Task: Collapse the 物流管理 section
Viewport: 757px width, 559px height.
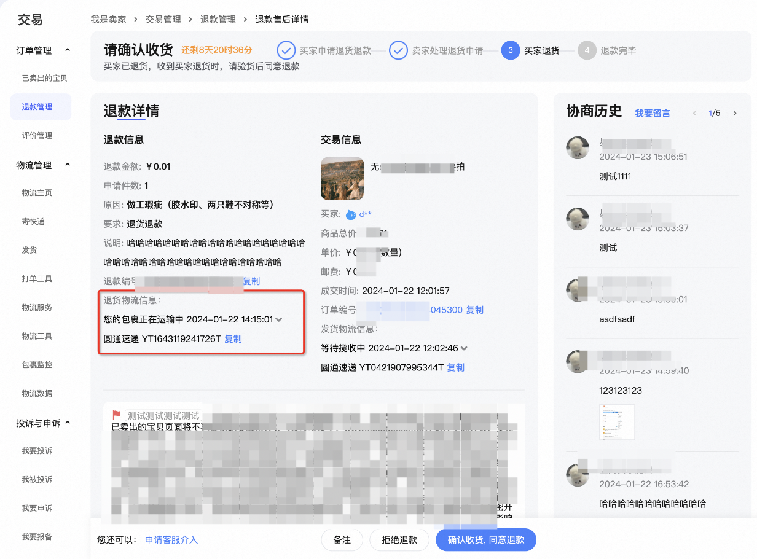Action: (x=68, y=165)
